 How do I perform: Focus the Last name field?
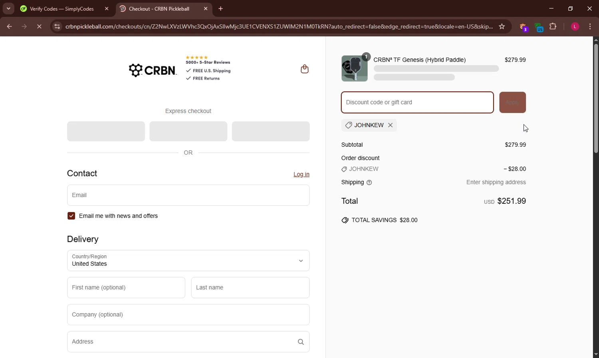[x=250, y=288]
